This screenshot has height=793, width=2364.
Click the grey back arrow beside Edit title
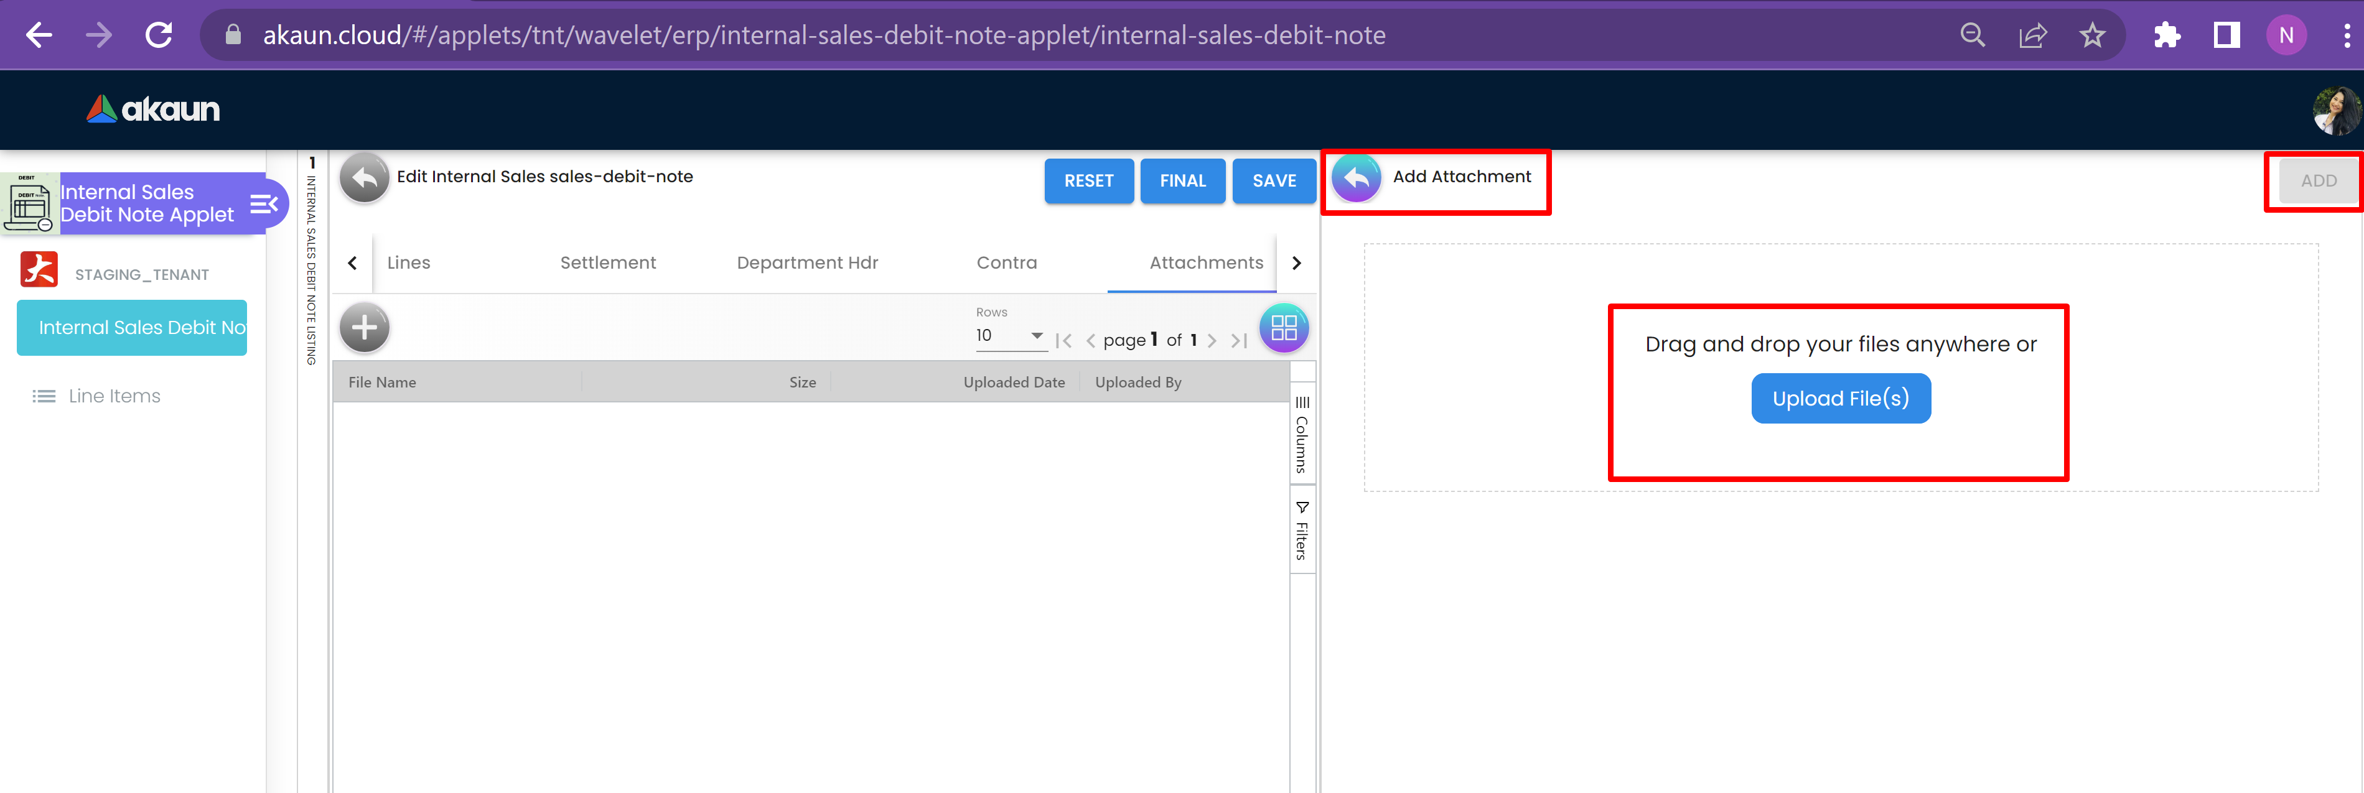(364, 178)
